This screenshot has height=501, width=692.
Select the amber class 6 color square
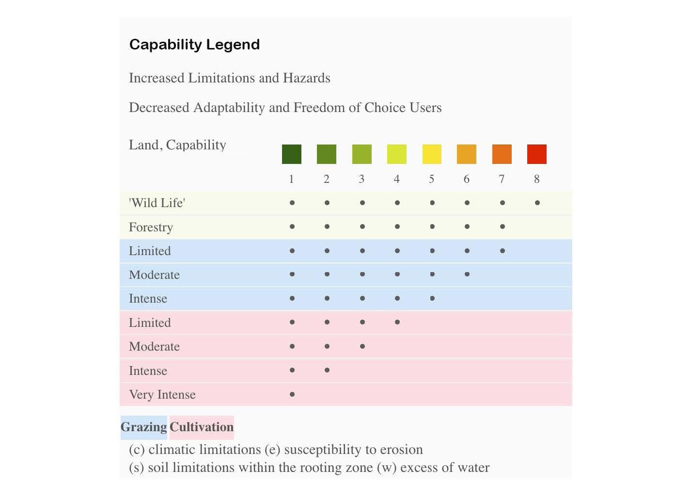point(467,154)
